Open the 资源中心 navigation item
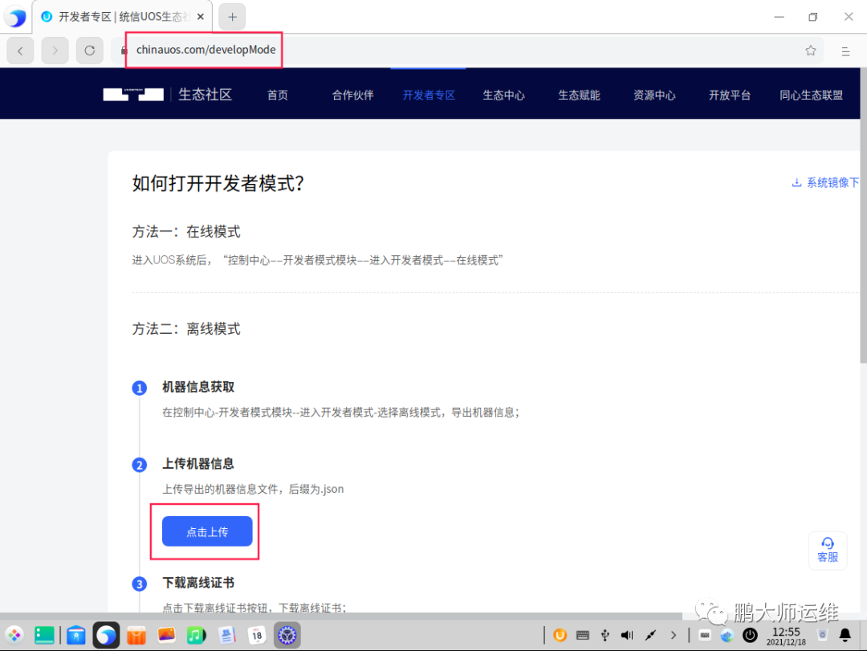This screenshot has width=867, height=651. pos(654,96)
